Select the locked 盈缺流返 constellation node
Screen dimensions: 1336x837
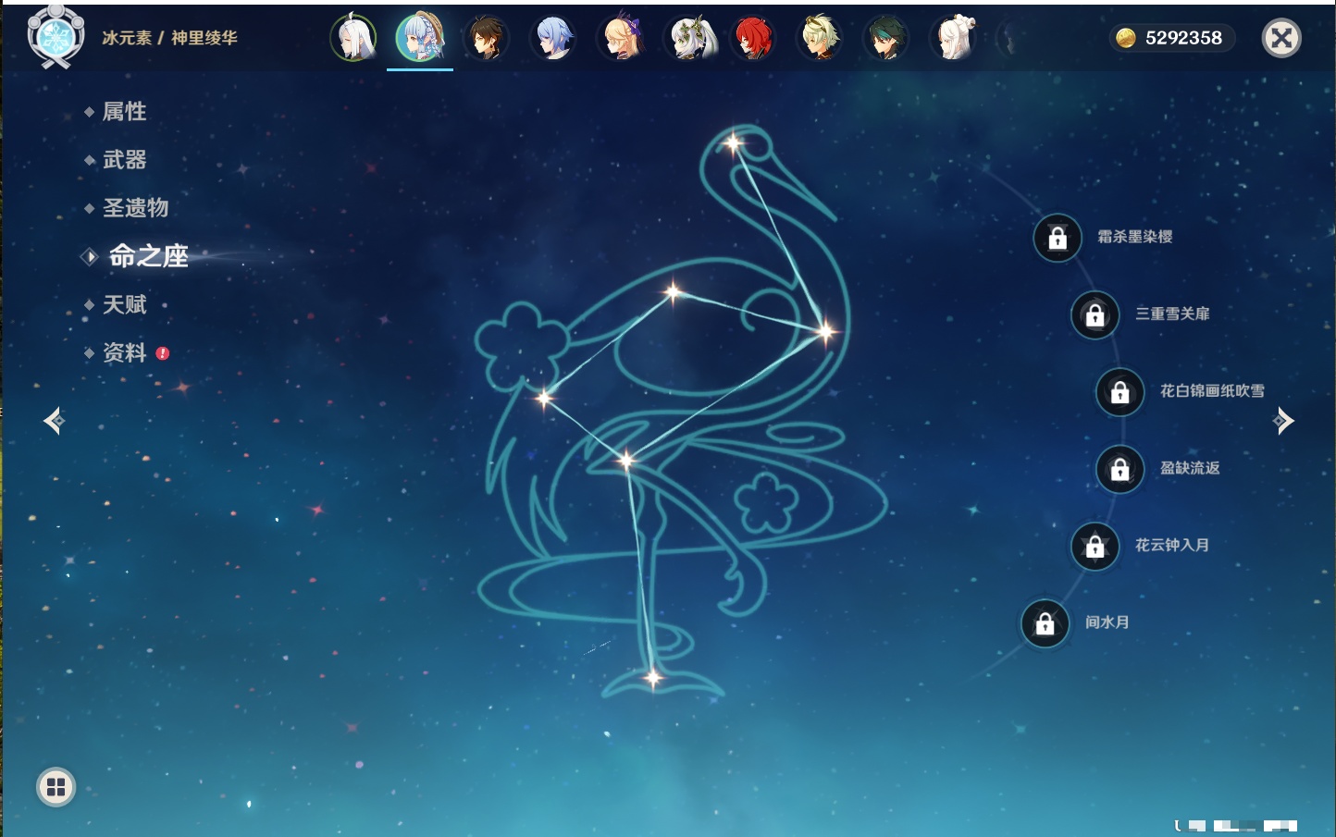1120,469
